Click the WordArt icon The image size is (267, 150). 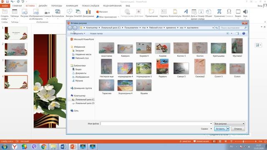pyautogui.click(x=186, y=13)
